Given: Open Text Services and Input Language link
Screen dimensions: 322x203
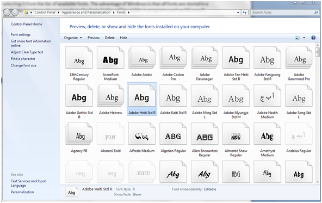Looking at the screenshot, I should coord(28,183).
